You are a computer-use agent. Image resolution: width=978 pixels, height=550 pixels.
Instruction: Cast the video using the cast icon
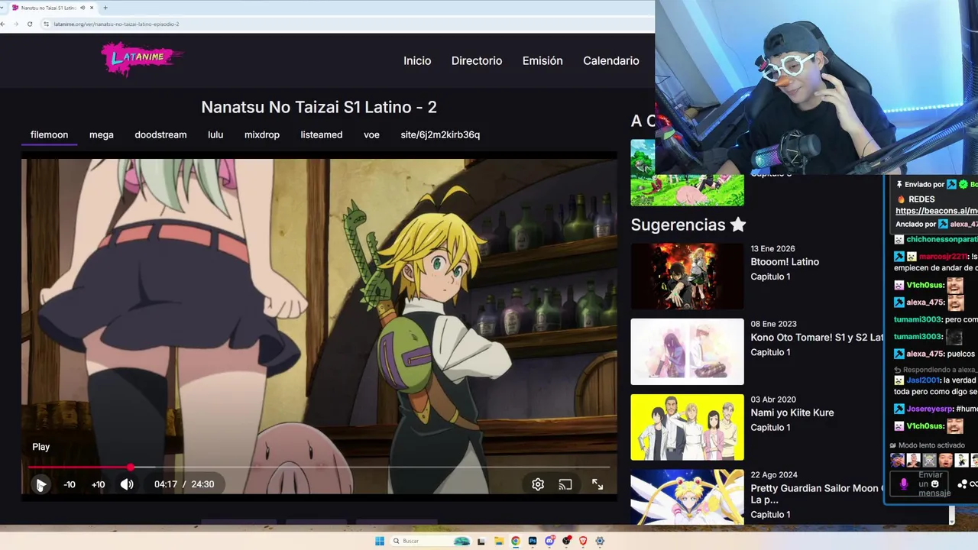565,484
